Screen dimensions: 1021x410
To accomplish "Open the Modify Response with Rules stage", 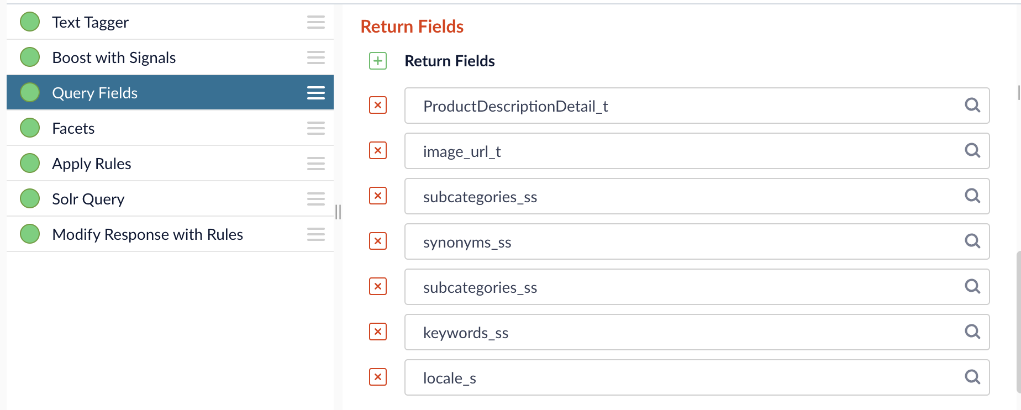I will (147, 234).
